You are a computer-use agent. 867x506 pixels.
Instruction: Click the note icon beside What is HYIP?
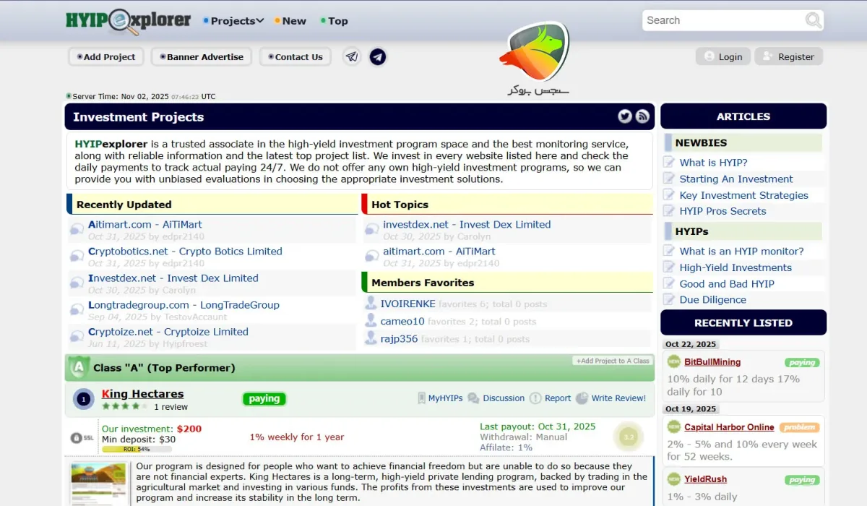[x=669, y=163]
